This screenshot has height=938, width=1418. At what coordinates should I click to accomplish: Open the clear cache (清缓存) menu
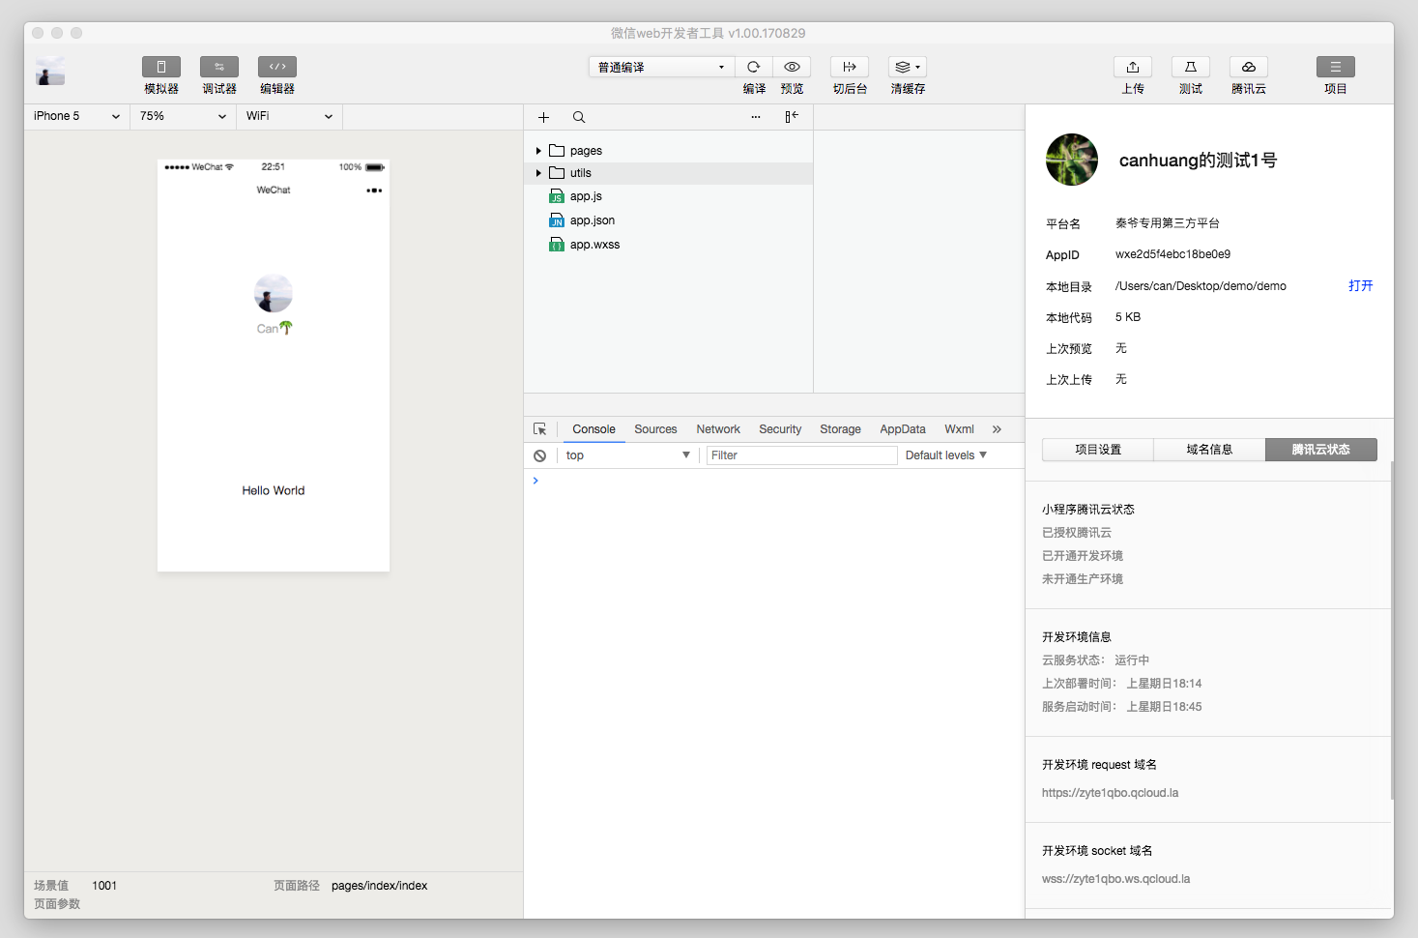coord(907,67)
